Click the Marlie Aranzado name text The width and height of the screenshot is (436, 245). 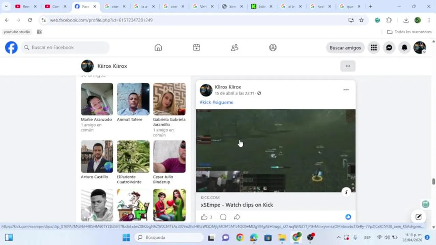coord(96,119)
